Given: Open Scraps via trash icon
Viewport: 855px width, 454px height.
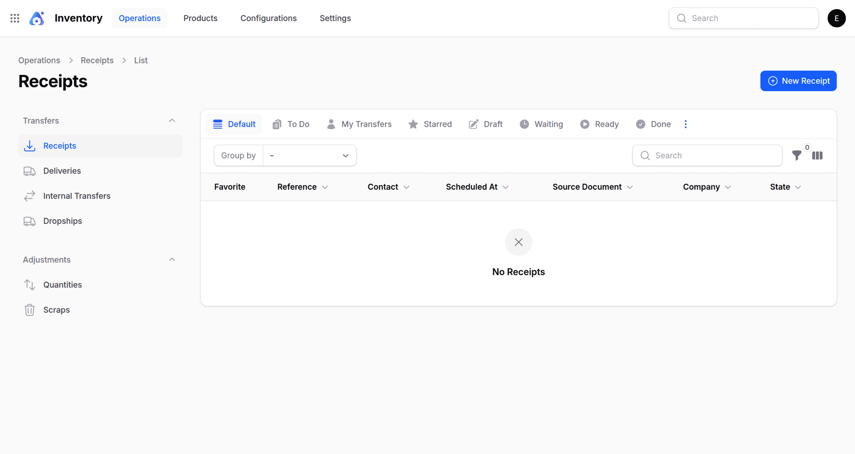Looking at the screenshot, I should click(x=29, y=310).
